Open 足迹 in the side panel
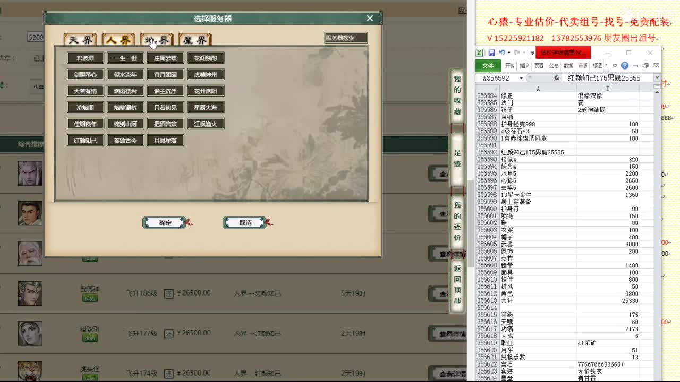The height and width of the screenshot is (382, 680). tap(457, 159)
